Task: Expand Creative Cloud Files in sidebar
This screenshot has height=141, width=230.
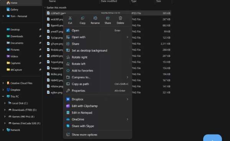Action: click(3, 83)
